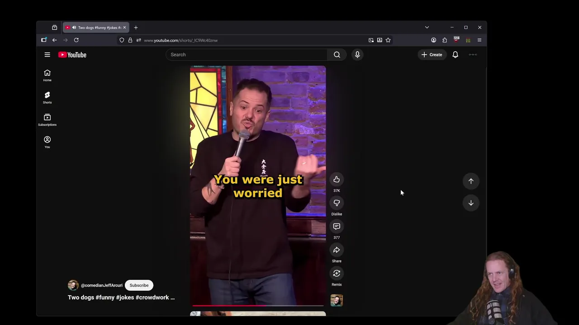
Task: Remix this Short
Action: tap(337, 274)
